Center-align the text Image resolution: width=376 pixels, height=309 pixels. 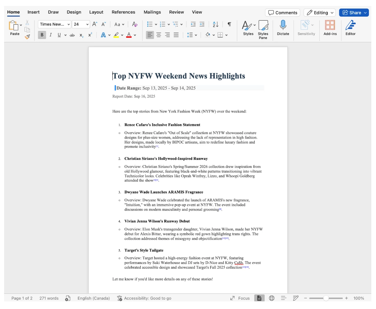coord(159,35)
